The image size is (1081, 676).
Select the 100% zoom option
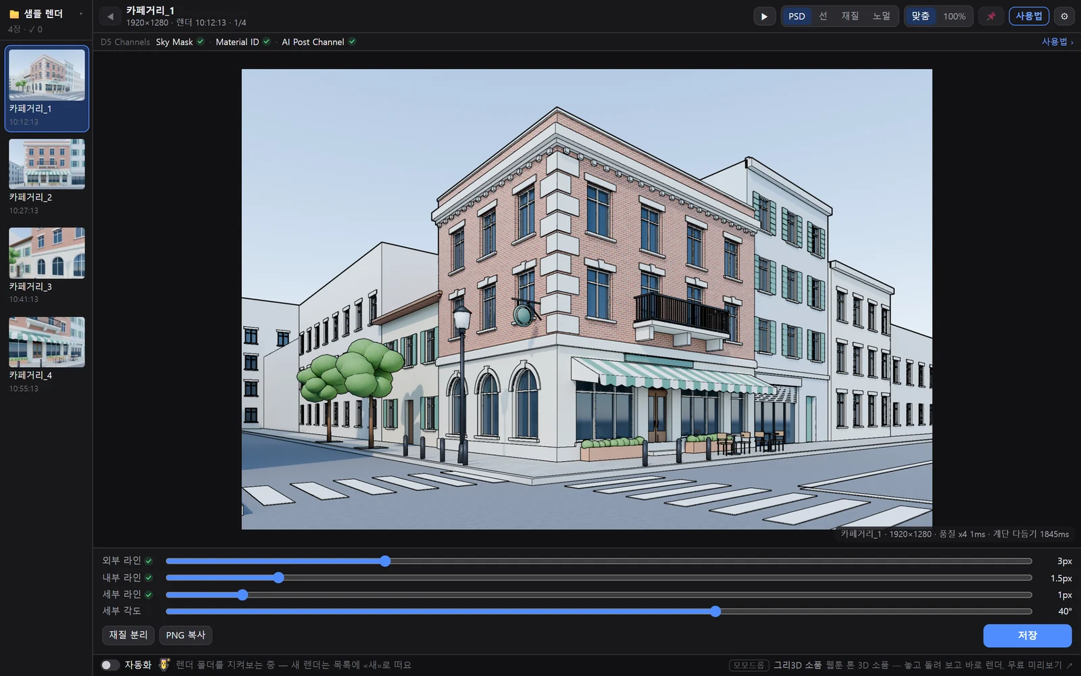[954, 16]
